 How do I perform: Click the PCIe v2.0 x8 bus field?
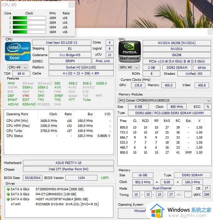(x=177, y=61)
